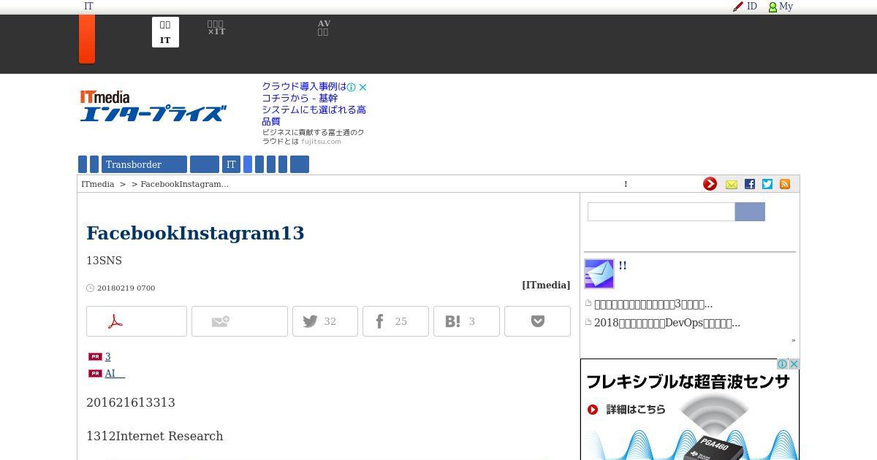
Task: Click the ITmedia breadcrumb link
Action: (98, 184)
